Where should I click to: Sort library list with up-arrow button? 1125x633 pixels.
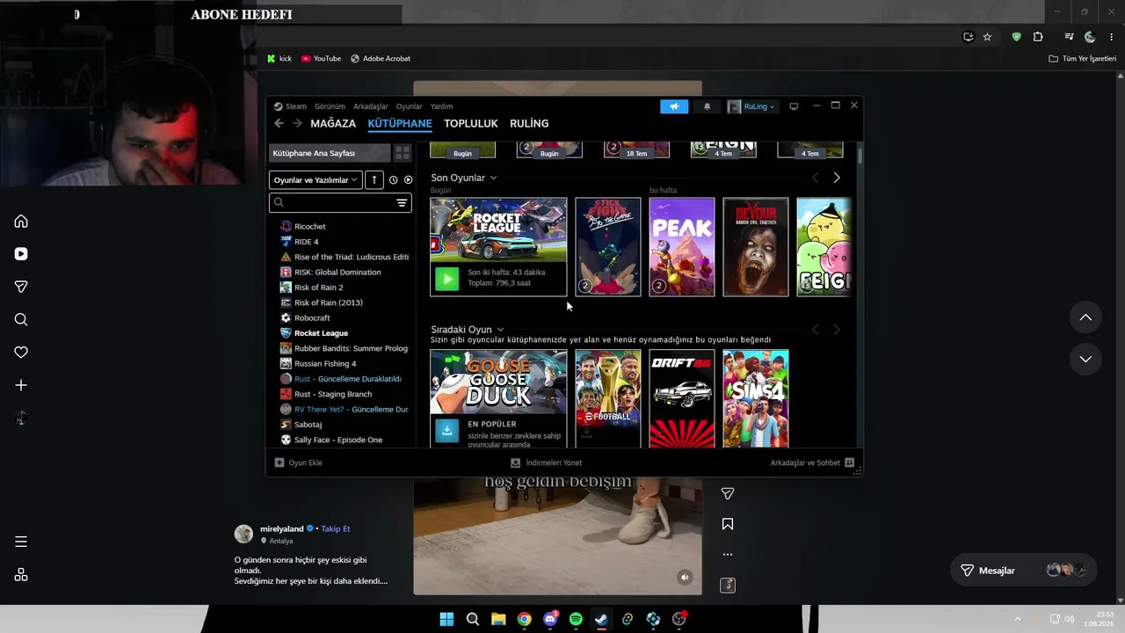374,179
